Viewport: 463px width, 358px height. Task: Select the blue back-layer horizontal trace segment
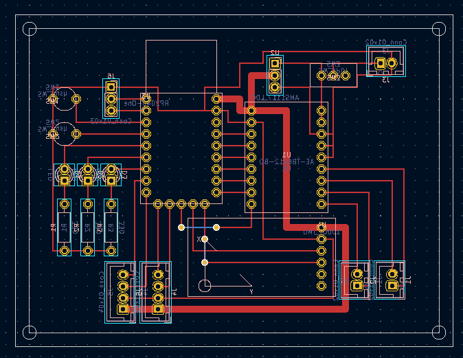(x=199, y=227)
